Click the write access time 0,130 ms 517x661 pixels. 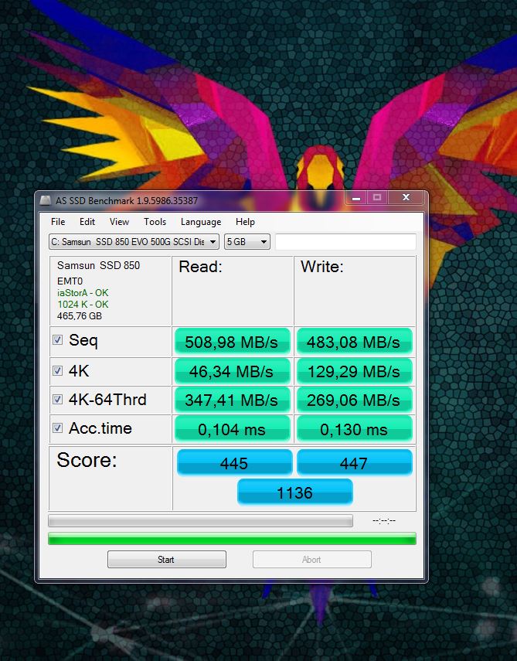354,429
